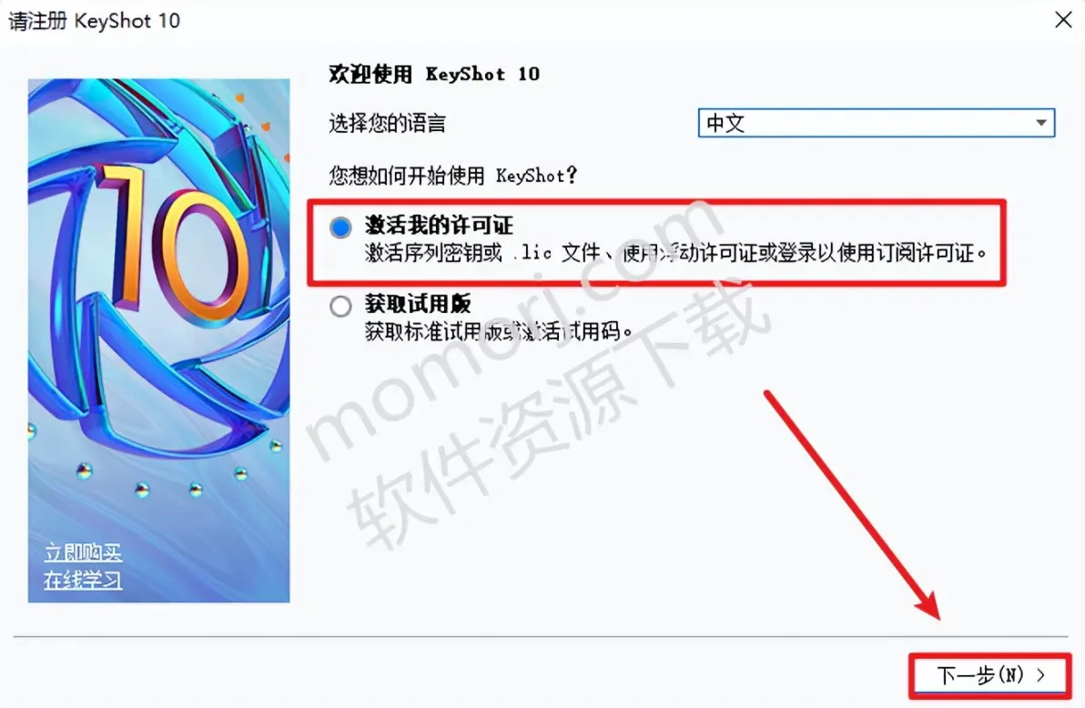Click the 激活我的许可证 option label
This screenshot has width=1085, height=708.
click(439, 225)
